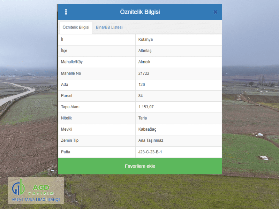Click the green Favorilere ekle button
The width and height of the screenshot is (279, 209).
point(140,166)
